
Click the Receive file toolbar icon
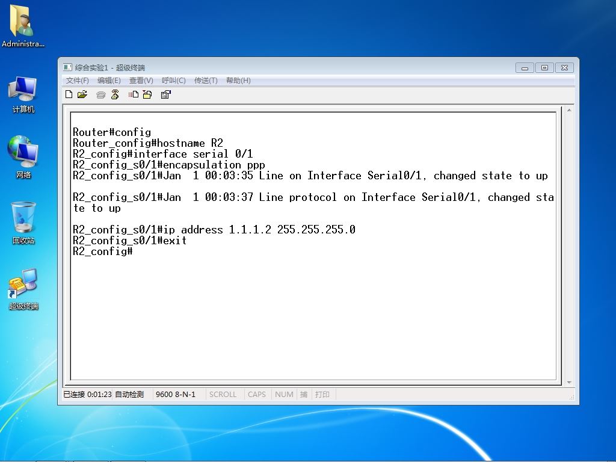(x=147, y=94)
